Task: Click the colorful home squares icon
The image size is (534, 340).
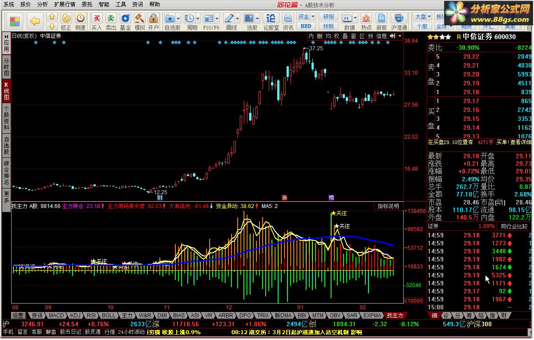Action: (x=15, y=21)
